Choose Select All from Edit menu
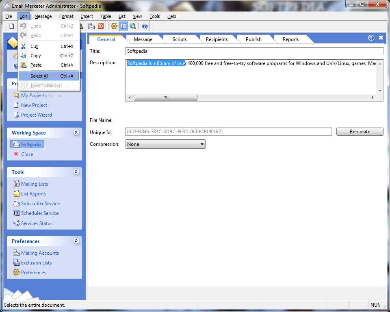The height and width of the screenshot is (312, 390). pos(49,76)
